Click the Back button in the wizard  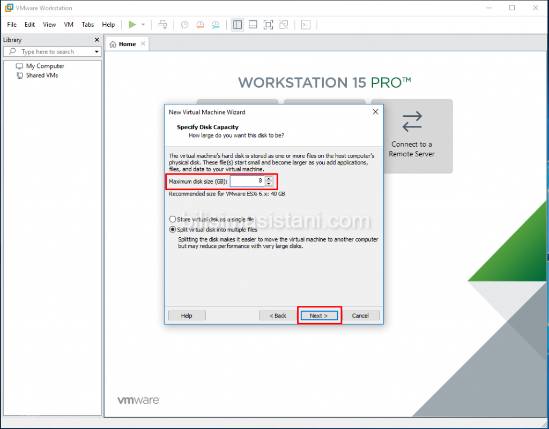click(278, 315)
